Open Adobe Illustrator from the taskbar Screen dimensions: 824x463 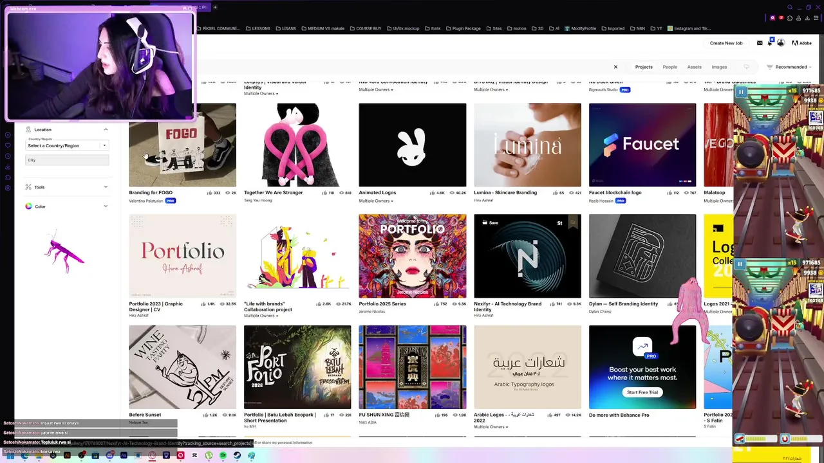67,455
